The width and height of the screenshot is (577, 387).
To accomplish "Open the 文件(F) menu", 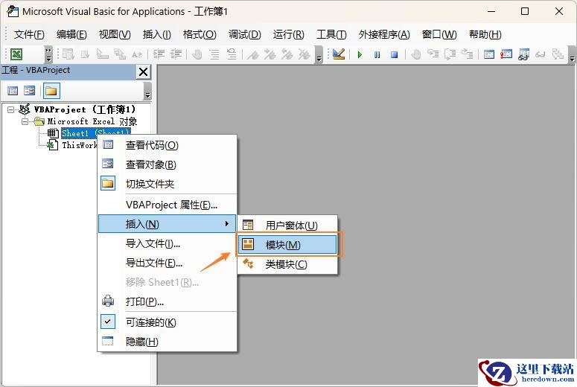I will pyautogui.click(x=29, y=34).
